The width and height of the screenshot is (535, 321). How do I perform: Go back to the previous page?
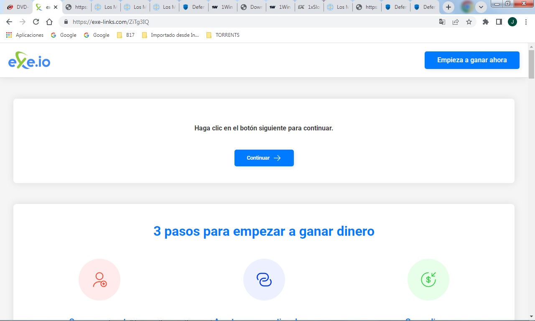pos(9,22)
